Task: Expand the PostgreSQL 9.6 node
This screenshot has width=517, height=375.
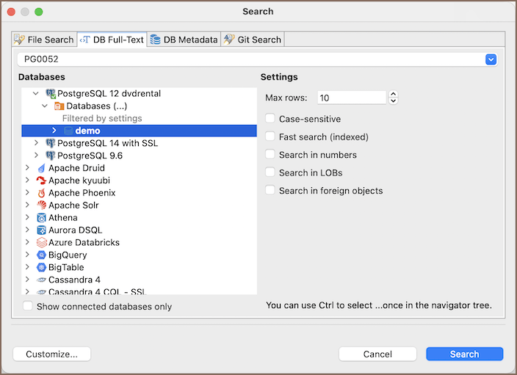Action: pos(36,155)
